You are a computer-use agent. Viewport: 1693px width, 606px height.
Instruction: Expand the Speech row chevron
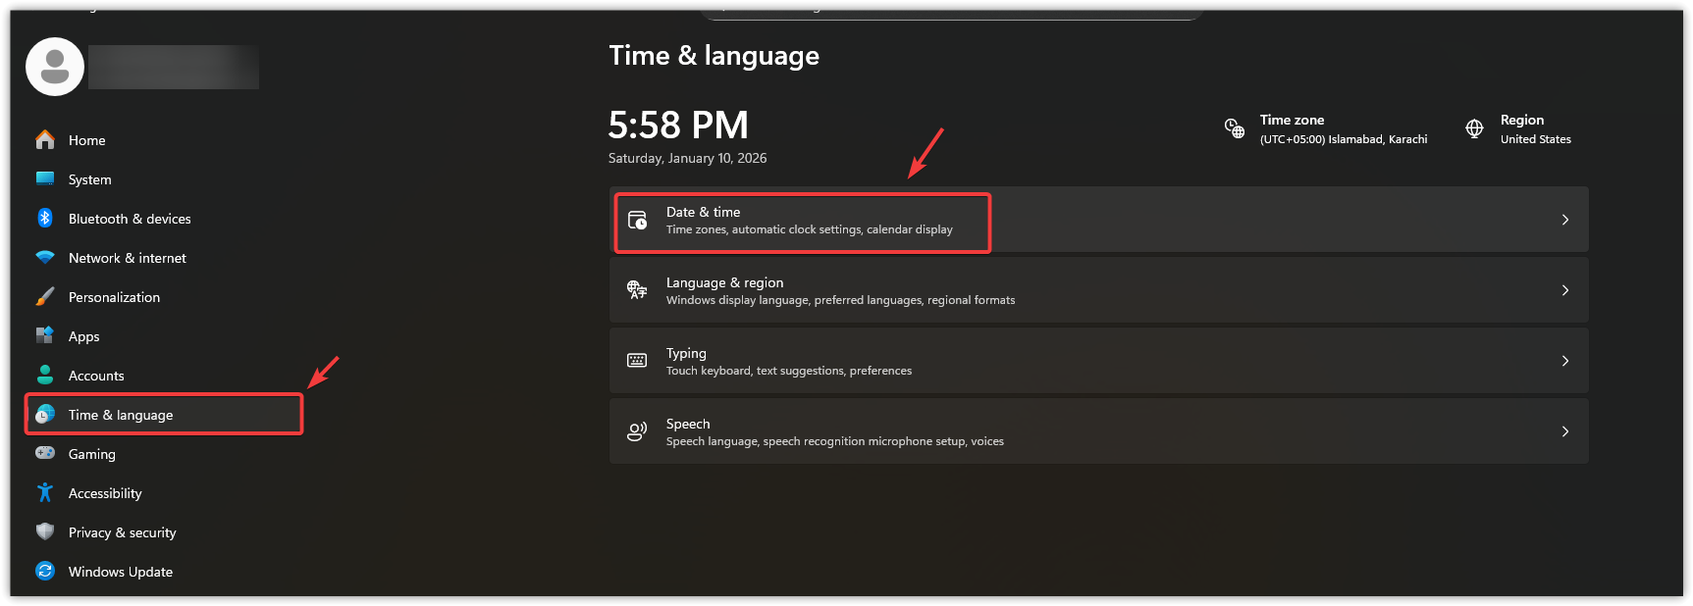[1565, 431]
